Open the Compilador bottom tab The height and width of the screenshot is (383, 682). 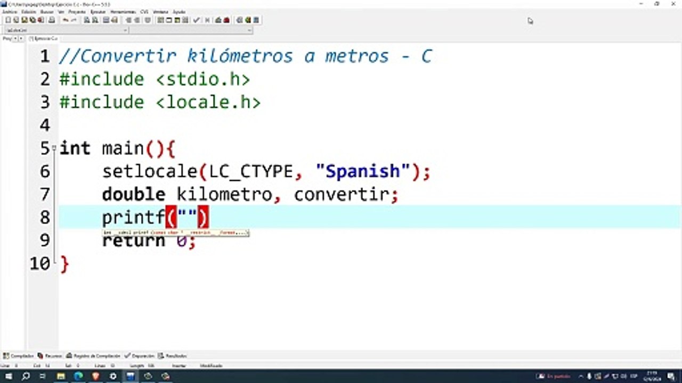coord(19,356)
